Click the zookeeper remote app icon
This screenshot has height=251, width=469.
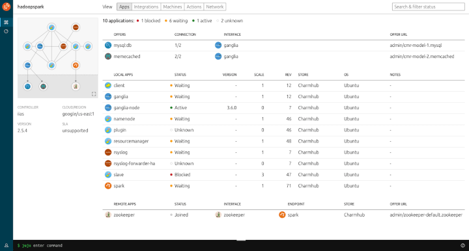click(x=108, y=215)
